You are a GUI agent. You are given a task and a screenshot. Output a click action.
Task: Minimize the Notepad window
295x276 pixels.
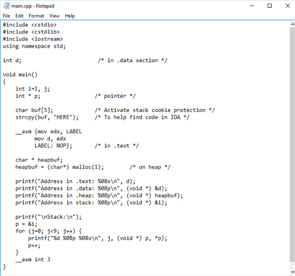[x=252, y=6]
